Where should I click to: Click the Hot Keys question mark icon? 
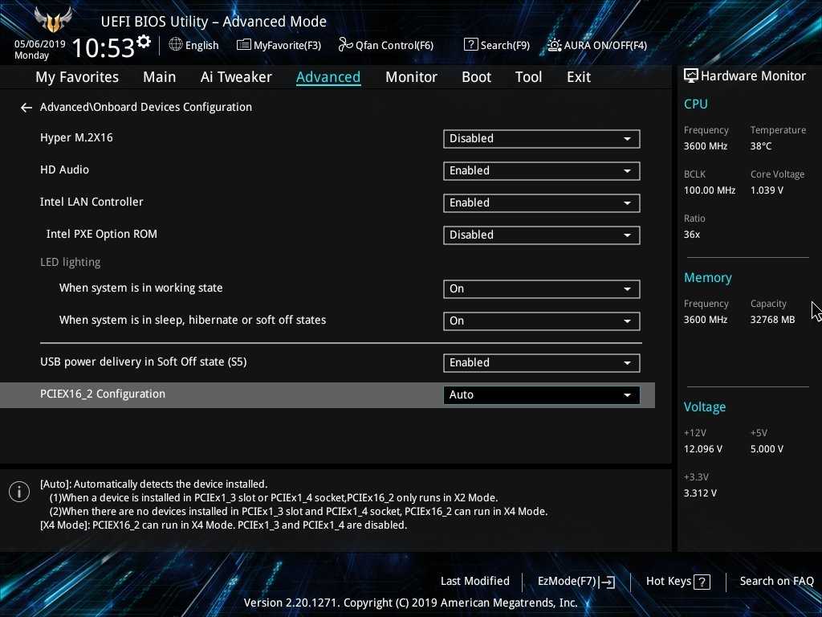pos(702,582)
